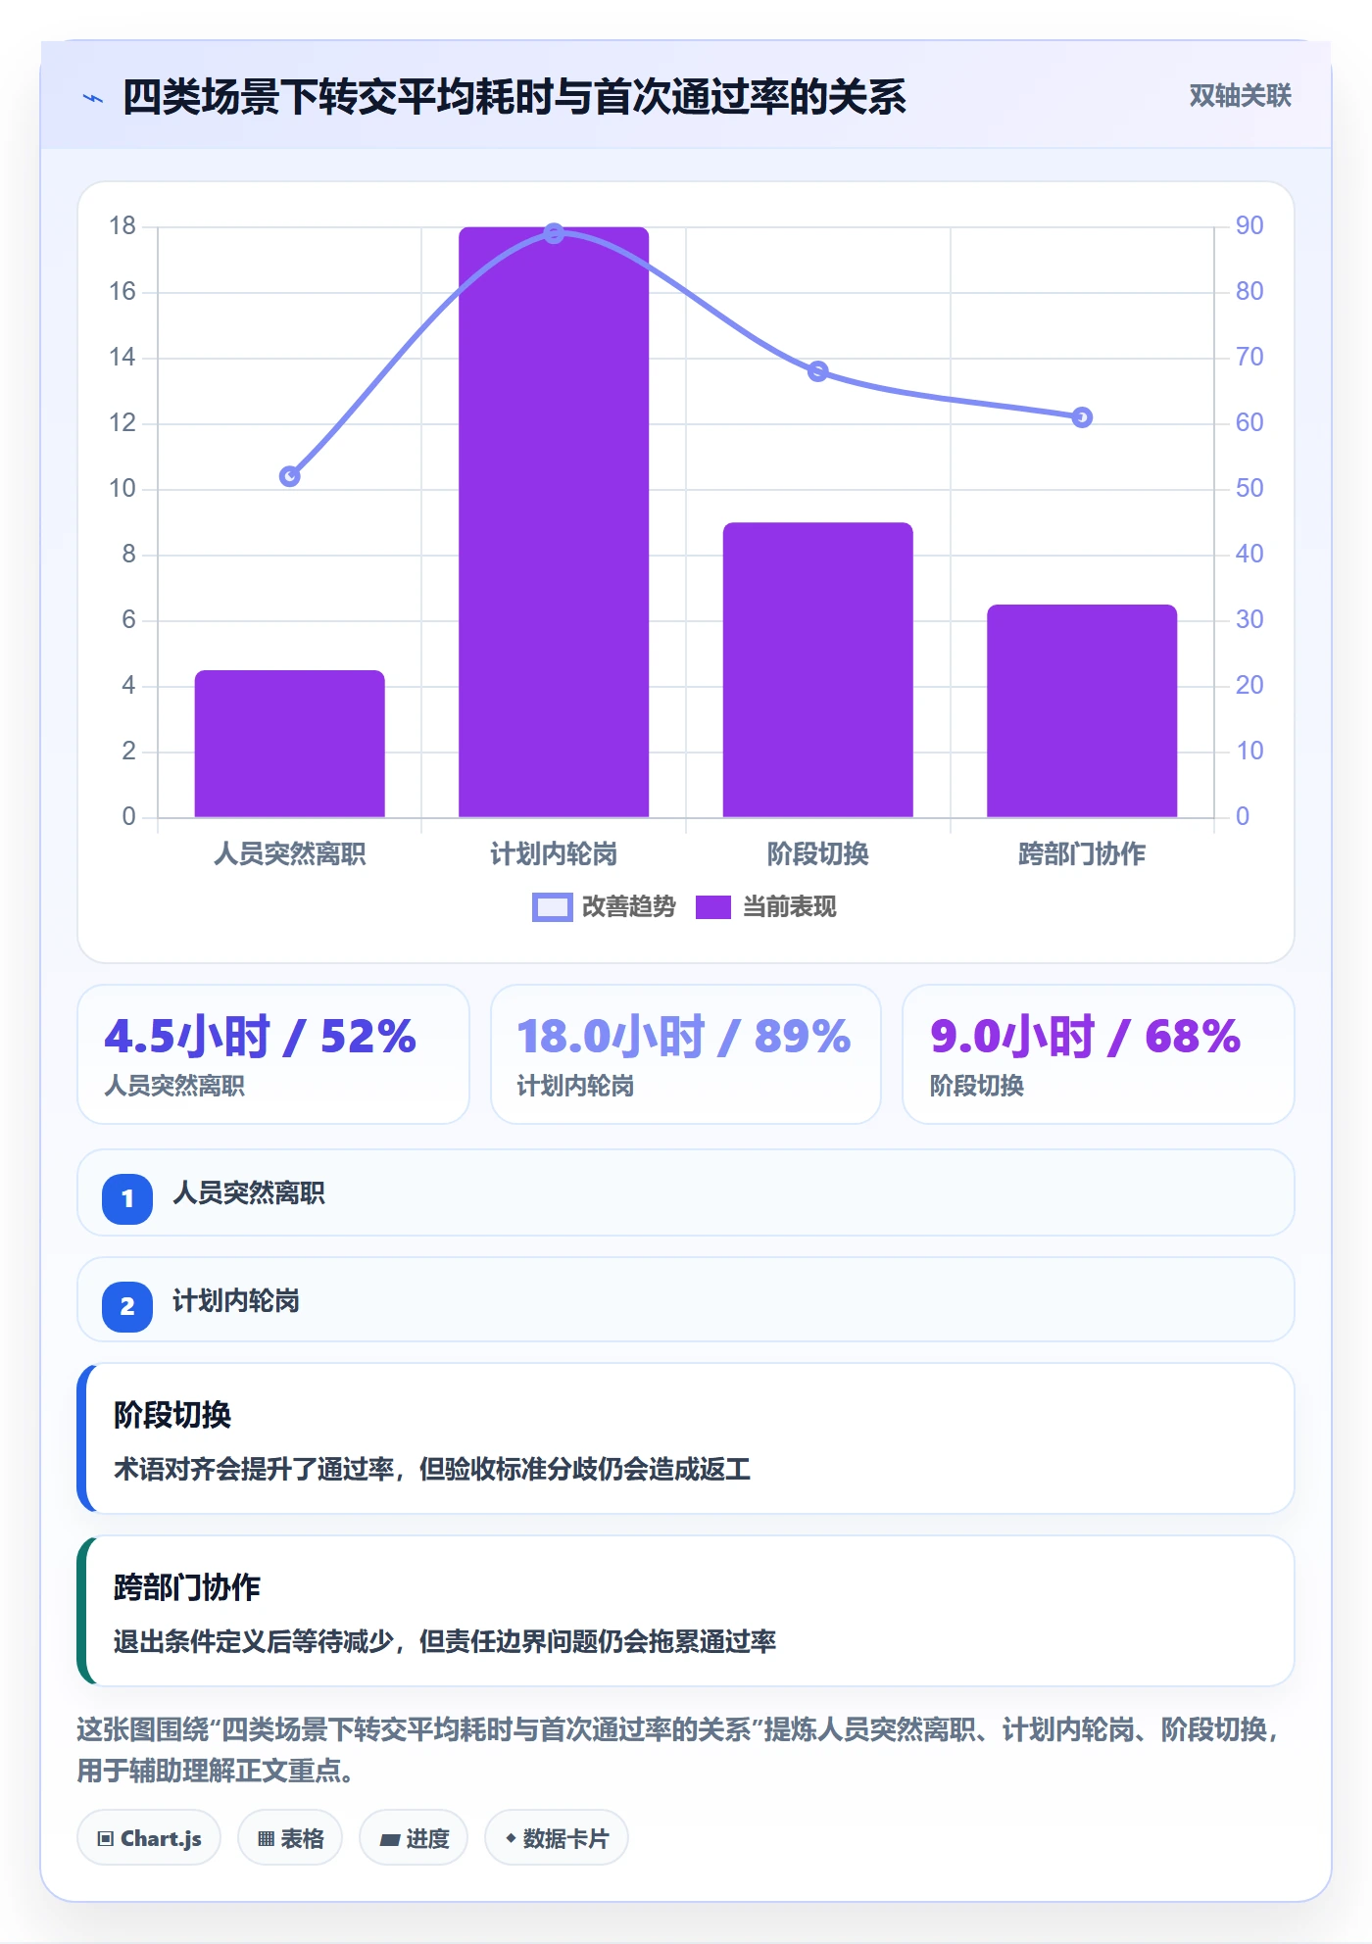Select list row 计划内轮岗
The width and height of the screenshot is (1372, 1944).
(x=686, y=1300)
